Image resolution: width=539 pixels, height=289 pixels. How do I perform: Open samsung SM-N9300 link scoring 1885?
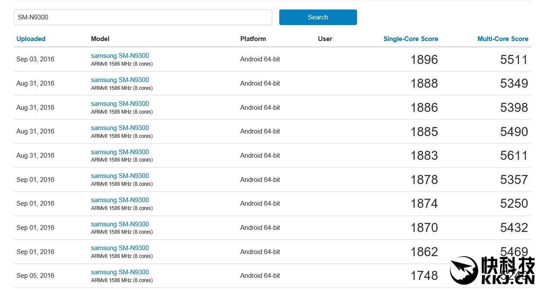[x=120, y=128]
